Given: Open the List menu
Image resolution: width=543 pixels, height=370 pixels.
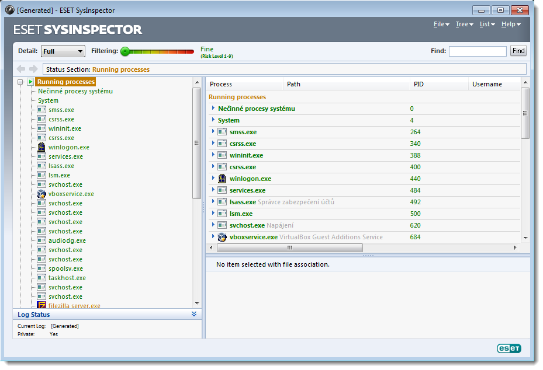Looking at the screenshot, I should click(487, 24).
